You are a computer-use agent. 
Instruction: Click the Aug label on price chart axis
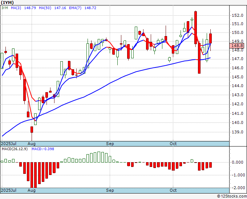pyautogui.click(x=32, y=144)
